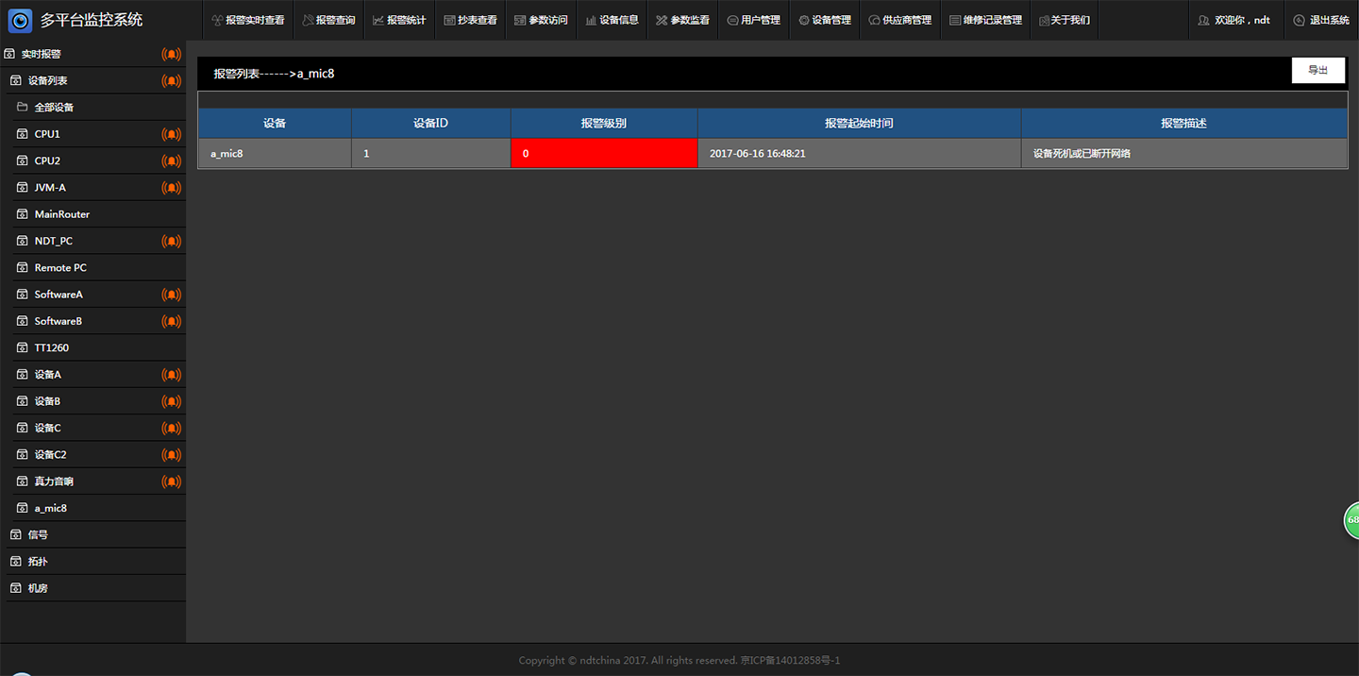Click the monitoring system logo icon
This screenshot has width=1359, height=676.
(x=20, y=20)
